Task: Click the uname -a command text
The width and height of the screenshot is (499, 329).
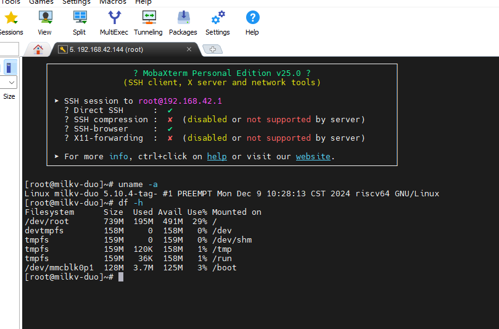Action: point(138,185)
